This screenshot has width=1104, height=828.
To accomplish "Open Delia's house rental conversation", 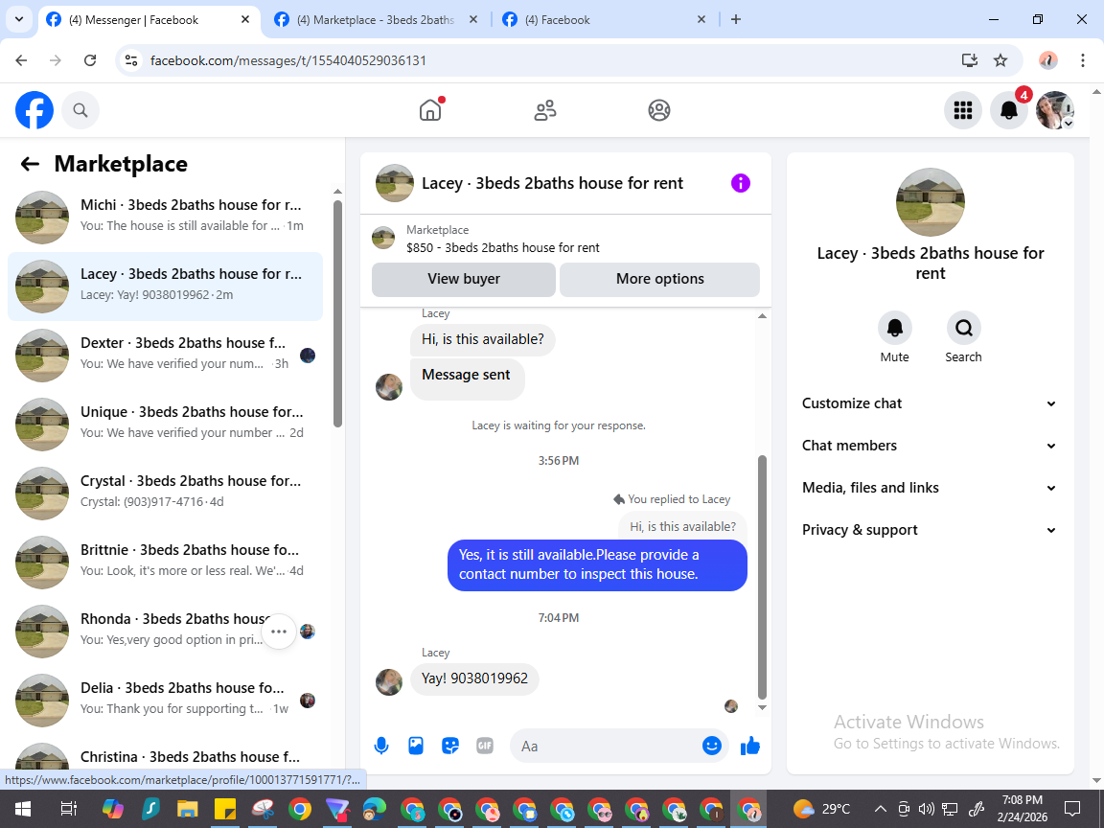I will tap(165, 700).
